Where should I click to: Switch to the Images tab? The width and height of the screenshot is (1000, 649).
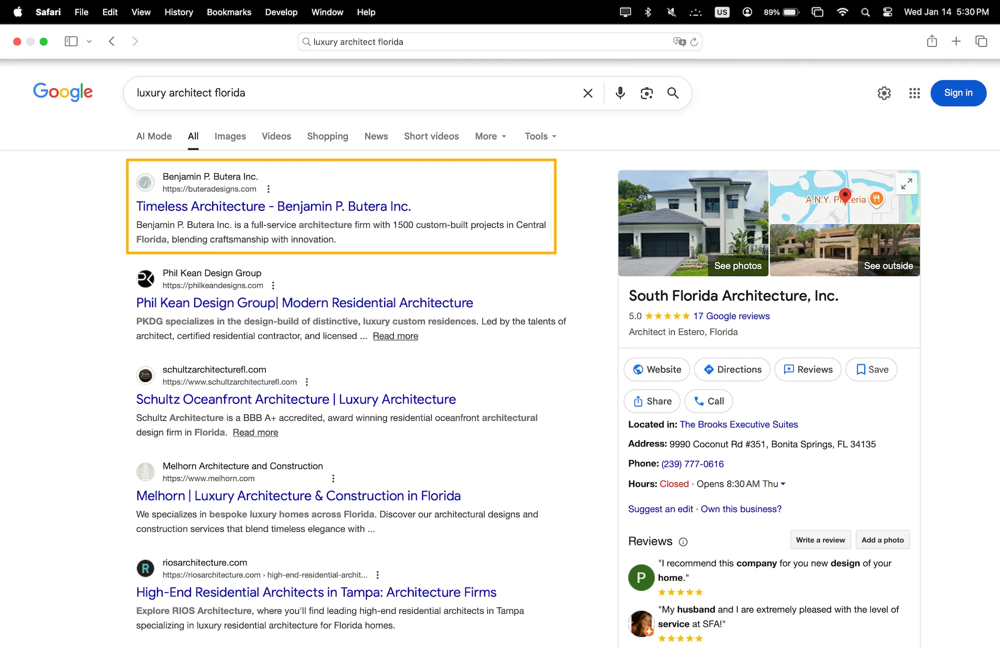coord(230,136)
